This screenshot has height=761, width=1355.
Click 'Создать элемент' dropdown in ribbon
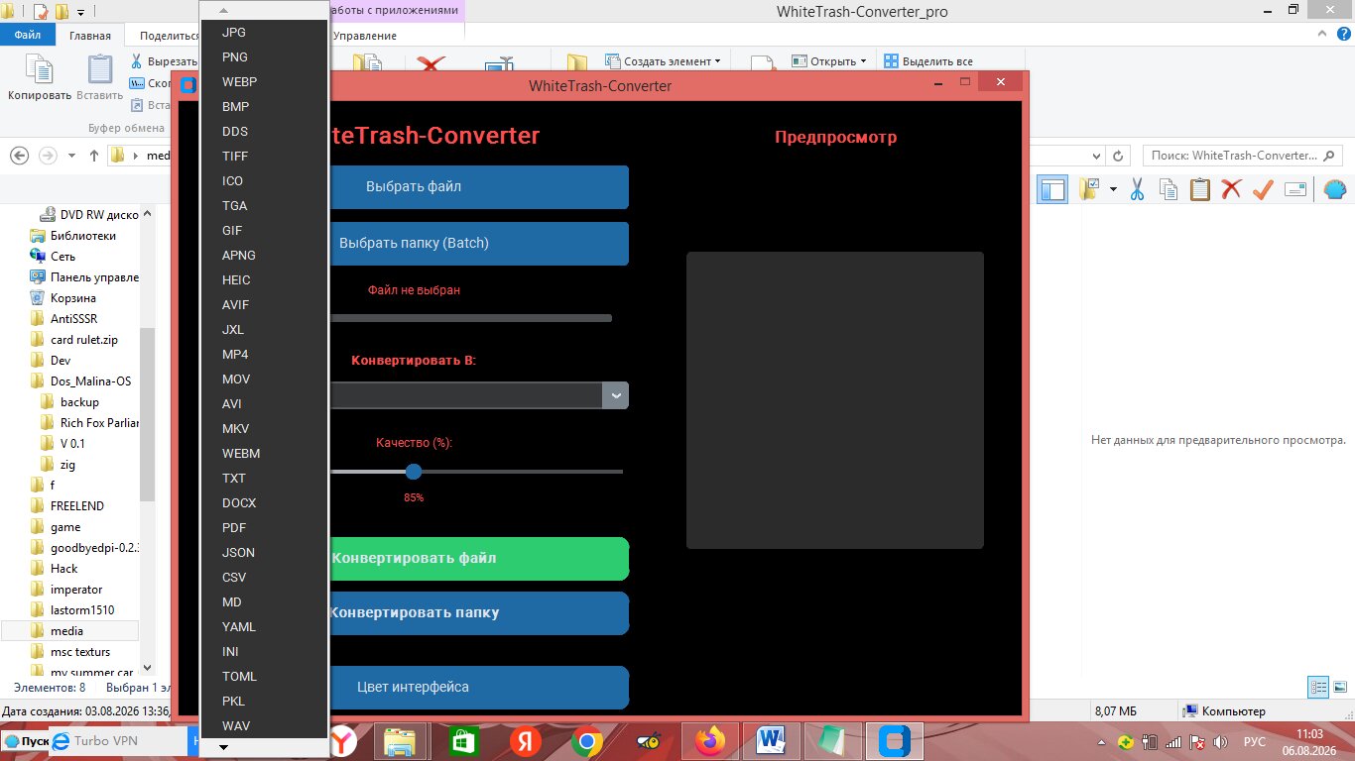662,60
